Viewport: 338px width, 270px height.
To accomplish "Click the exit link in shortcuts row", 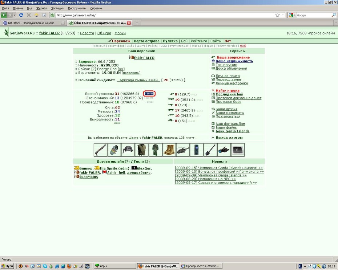I will (x=243, y=46).
